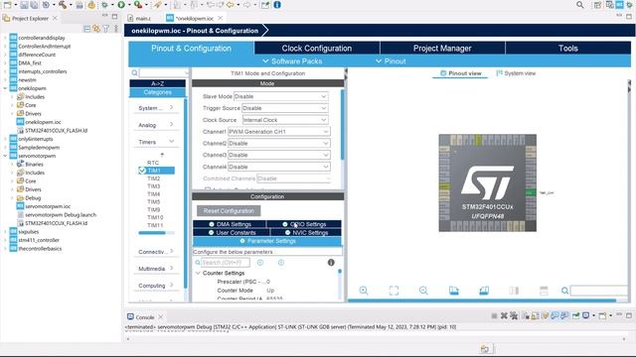This screenshot has width=636, height=357.
Task: Select RTC in the Timers list
Action: click(x=153, y=163)
